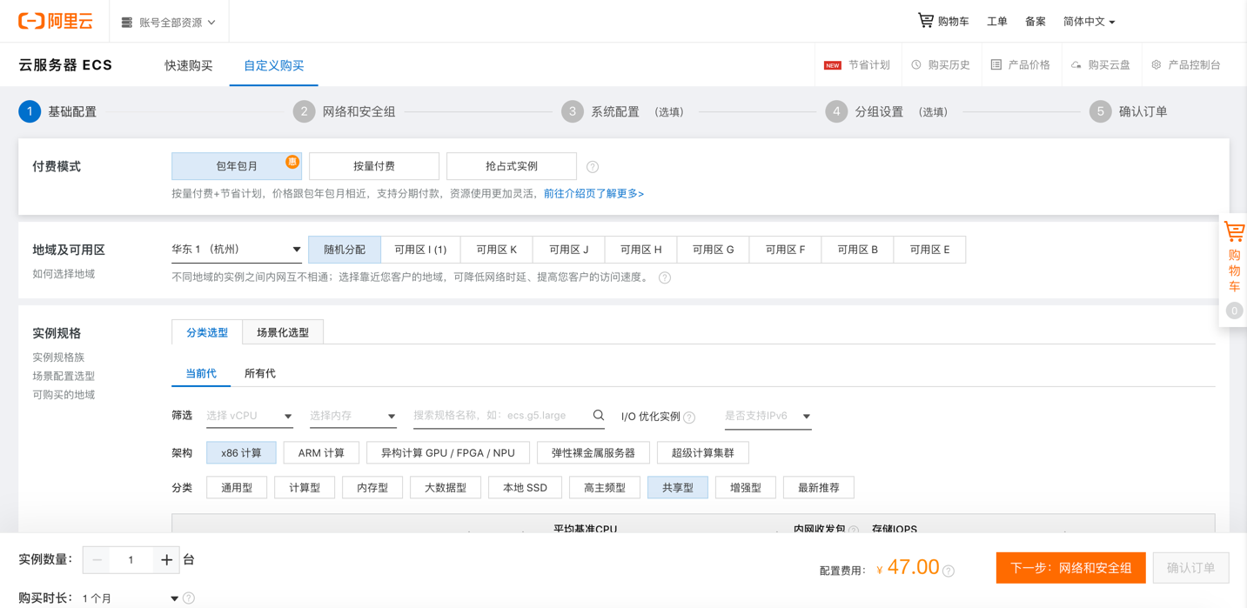
Task: Open the 选择内存 dropdown
Action: tap(352, 417)
